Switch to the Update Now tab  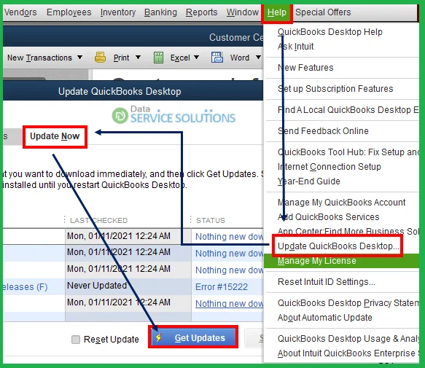pos(55,136)
